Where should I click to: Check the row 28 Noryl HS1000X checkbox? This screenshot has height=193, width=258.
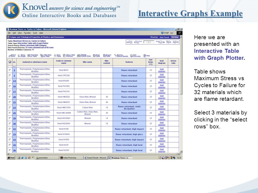(10, 118)
